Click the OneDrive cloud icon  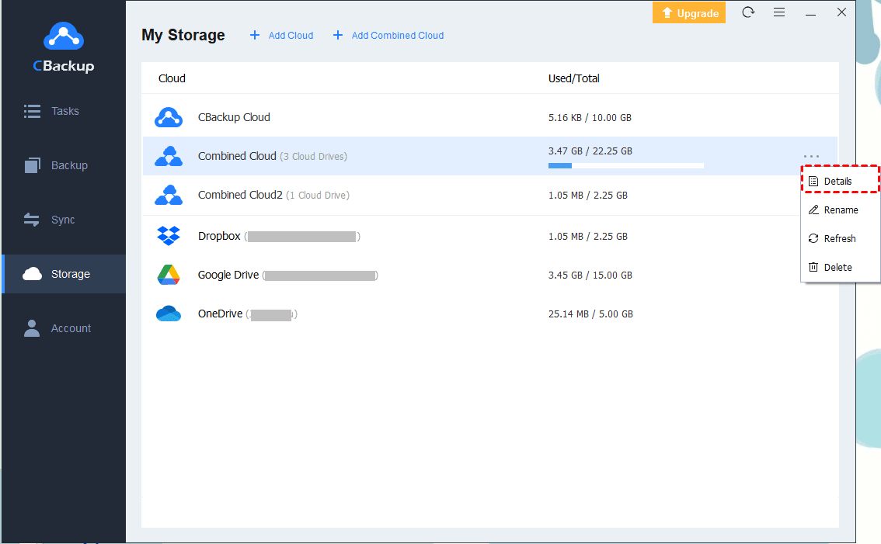click(169, 314)
